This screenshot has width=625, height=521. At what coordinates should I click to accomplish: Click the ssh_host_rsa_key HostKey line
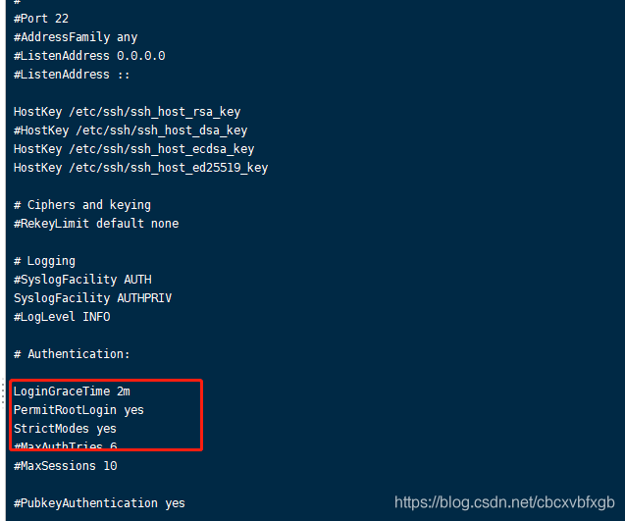[x=127, y=112]
